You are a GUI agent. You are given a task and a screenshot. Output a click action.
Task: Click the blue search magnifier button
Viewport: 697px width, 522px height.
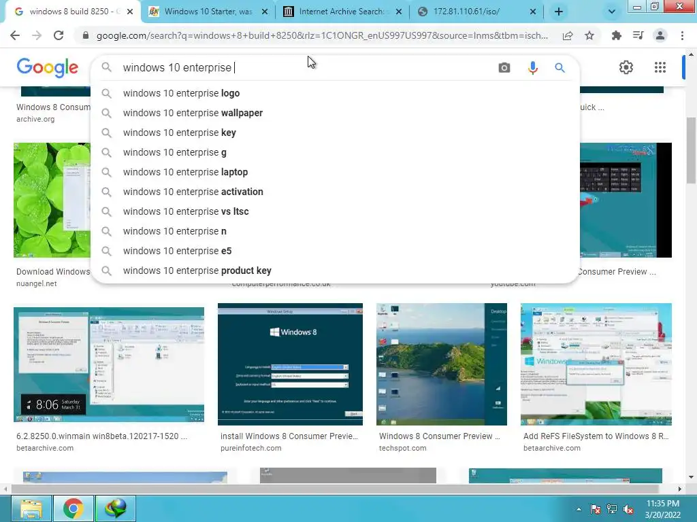coord(560,67)
